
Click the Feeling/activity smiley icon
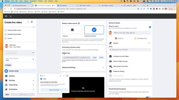point(135,38)
